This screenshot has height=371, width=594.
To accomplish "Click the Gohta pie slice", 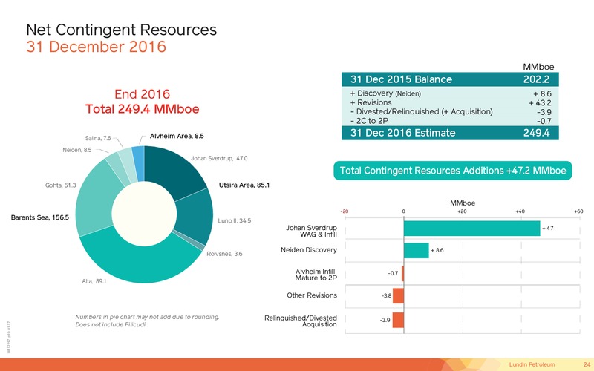I will (97, 197).
